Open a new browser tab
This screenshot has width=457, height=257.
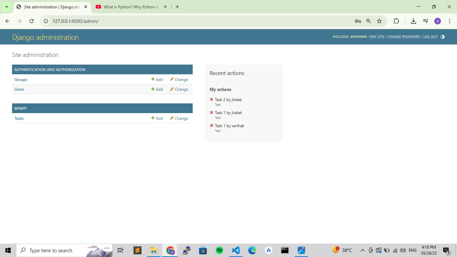[177, 7]
